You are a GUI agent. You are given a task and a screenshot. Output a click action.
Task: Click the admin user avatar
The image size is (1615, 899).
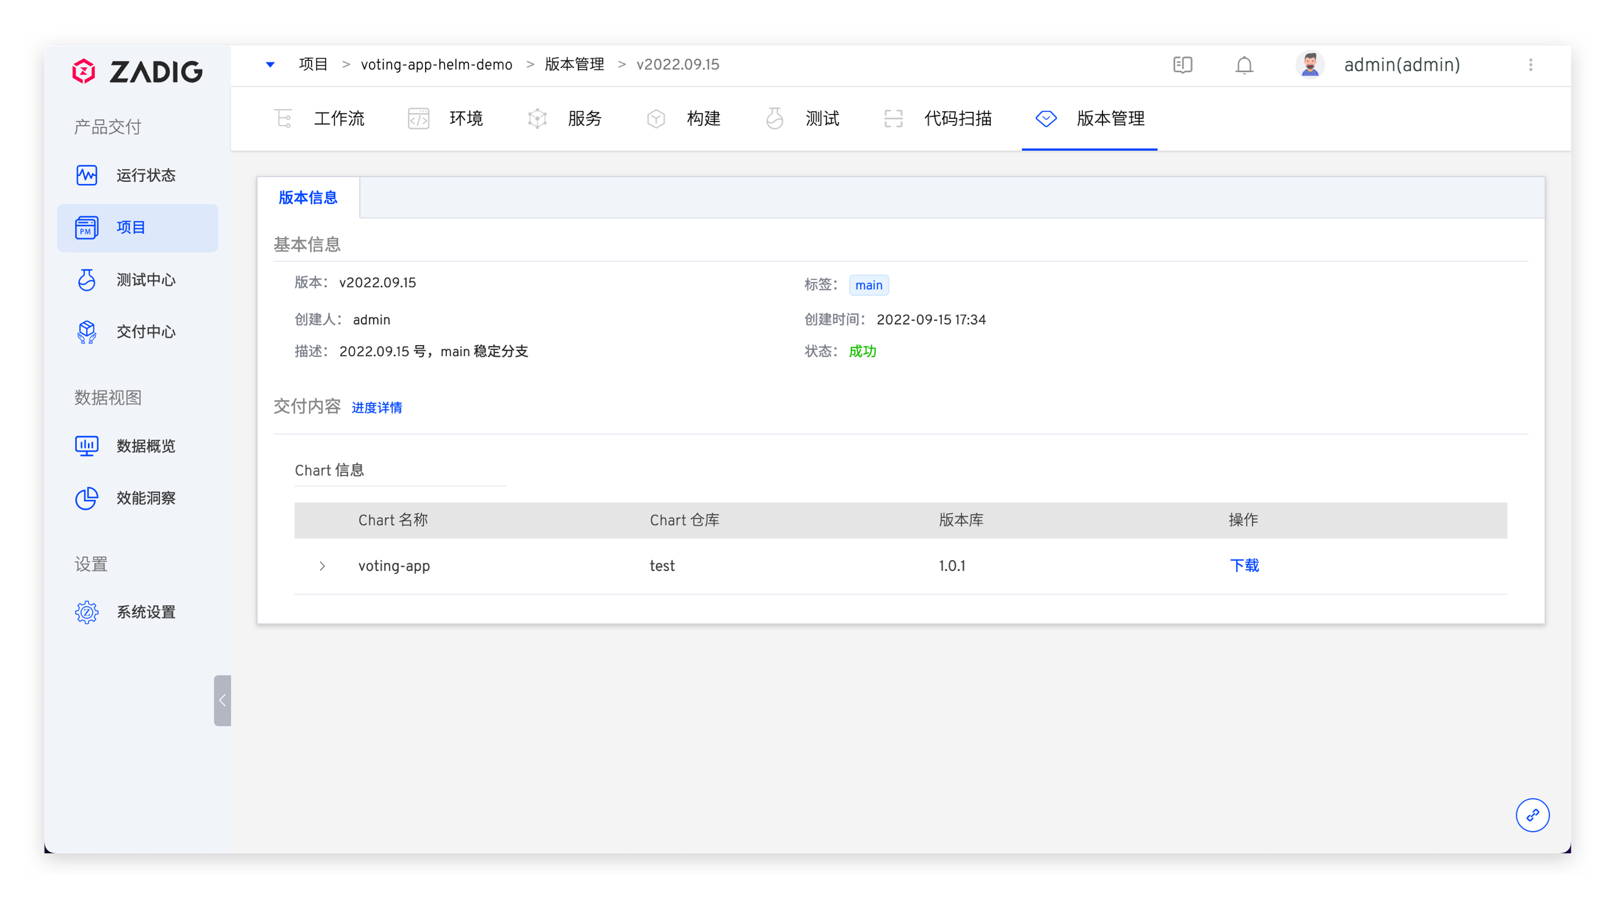tap(1310, 65)
